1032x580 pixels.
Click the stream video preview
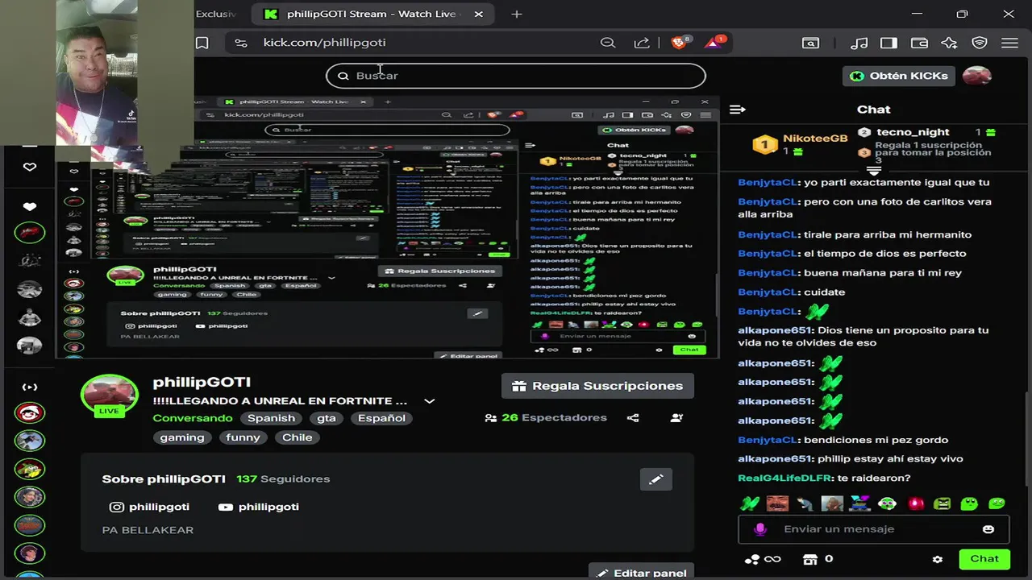[x=387, y=228]
